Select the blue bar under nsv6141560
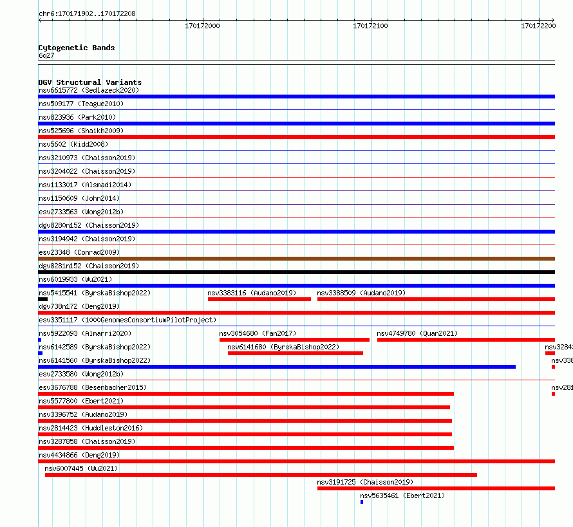573x527 pixels. pyautogui.click(x=277, y=367)
